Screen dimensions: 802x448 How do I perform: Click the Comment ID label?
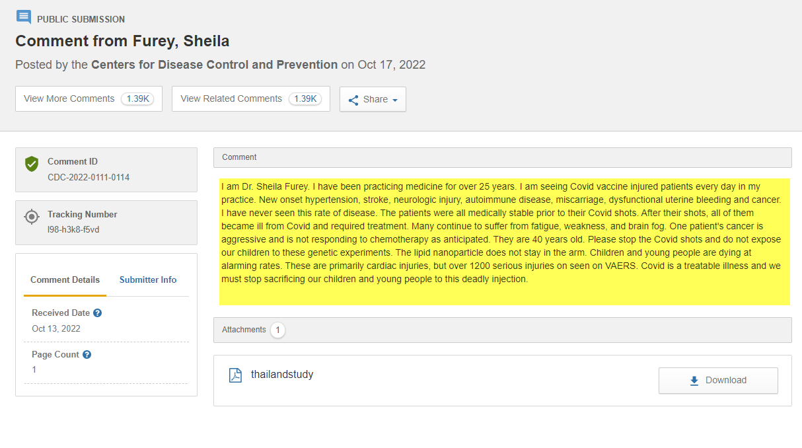pyautogui.click(x=73, y=161)
